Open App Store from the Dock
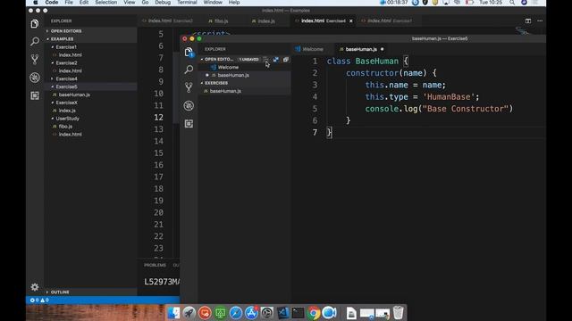The image size is (572, 321). 251,313
